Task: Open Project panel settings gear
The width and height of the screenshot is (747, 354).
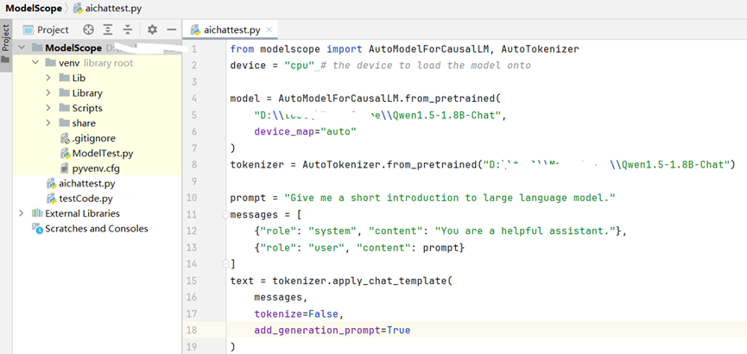Action: coord(152,30)
